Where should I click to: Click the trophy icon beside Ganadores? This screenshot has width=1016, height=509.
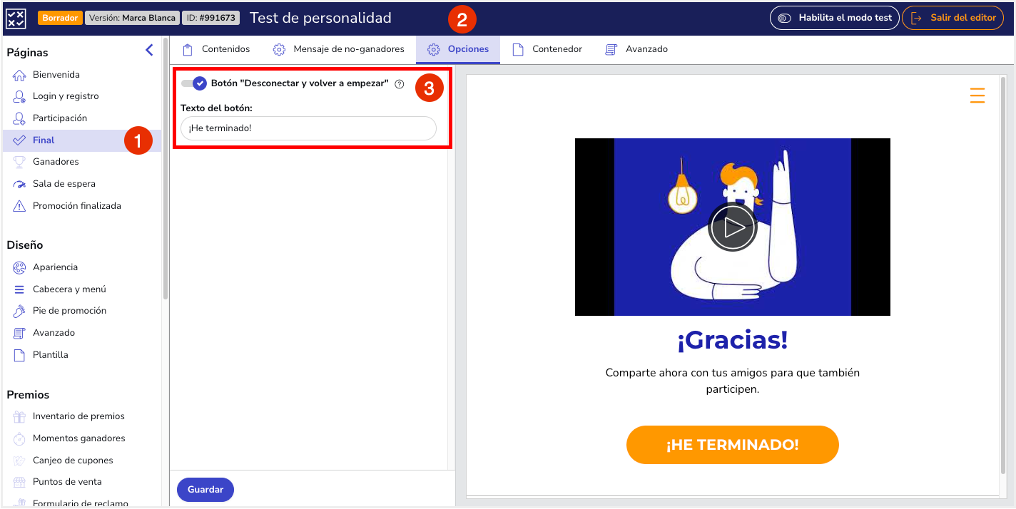coord(19,162)
